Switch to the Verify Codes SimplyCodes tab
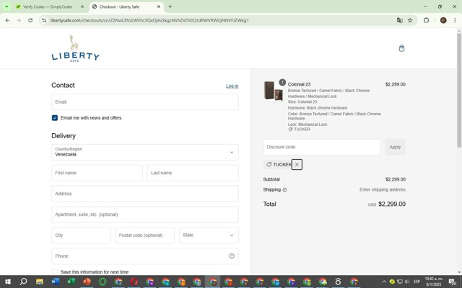This screenshot has height=288, width=462. pos(50,6)
